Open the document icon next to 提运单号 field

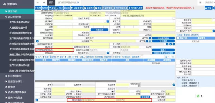point(108,21)
